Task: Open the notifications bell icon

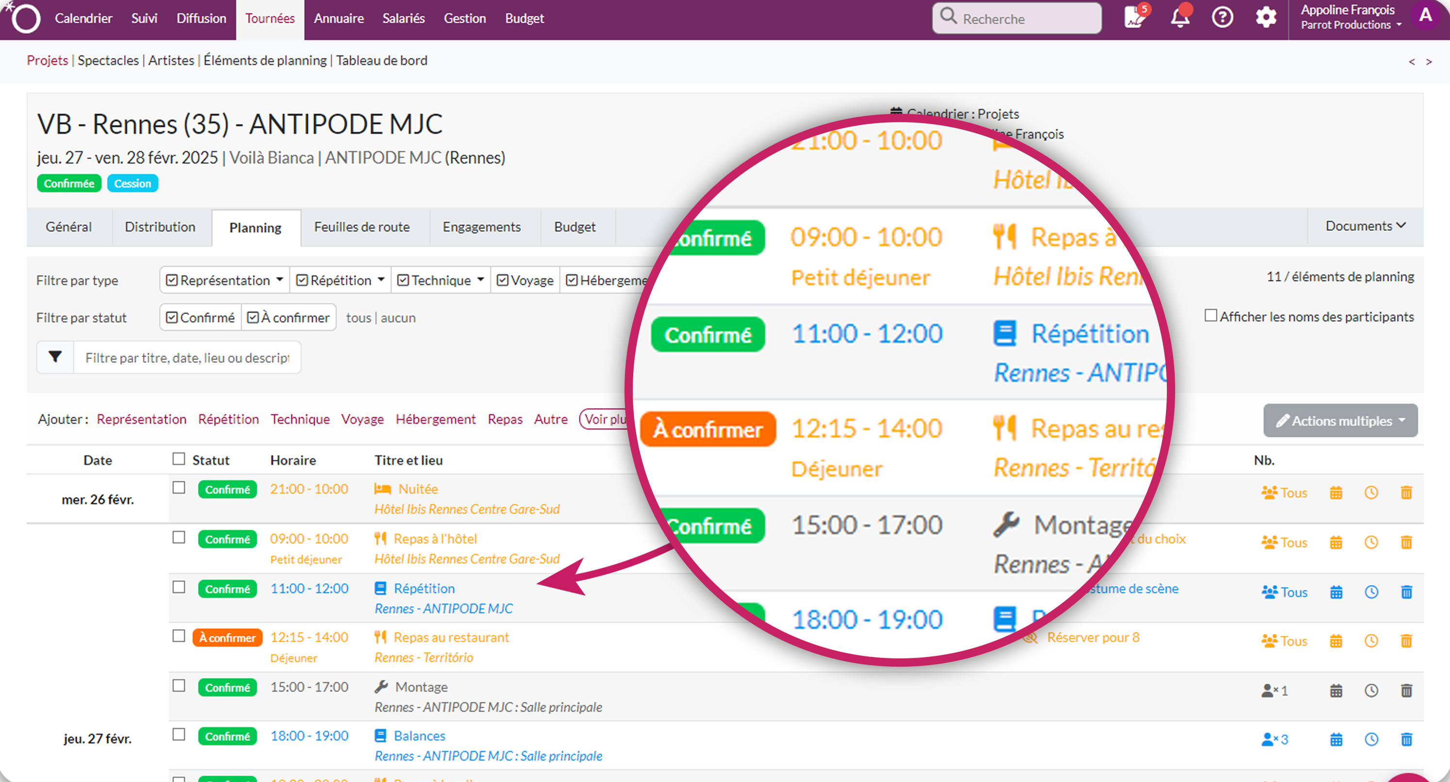Action: [x=1180, y=18]
